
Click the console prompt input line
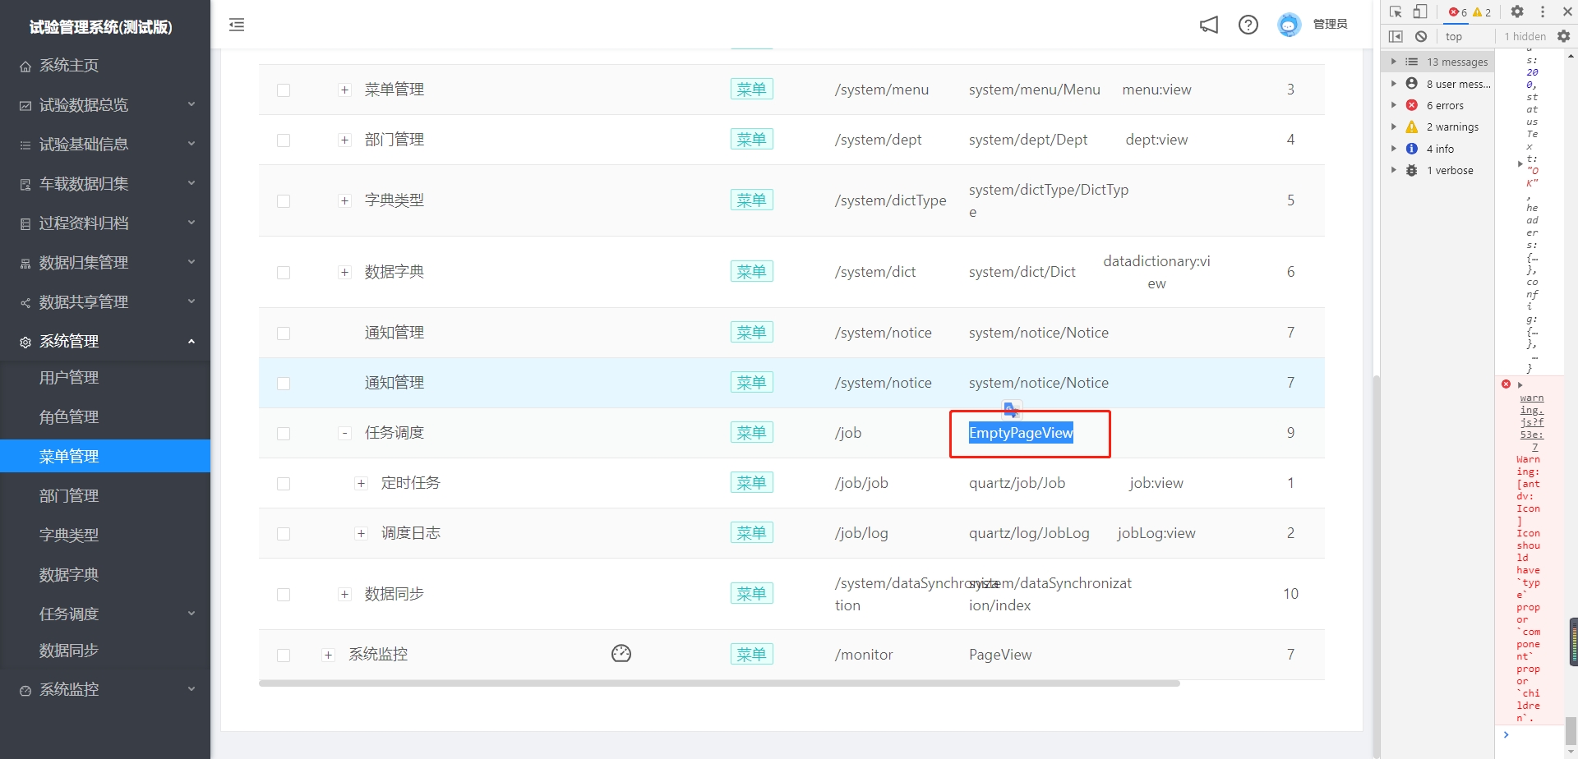pos(1535,735)
